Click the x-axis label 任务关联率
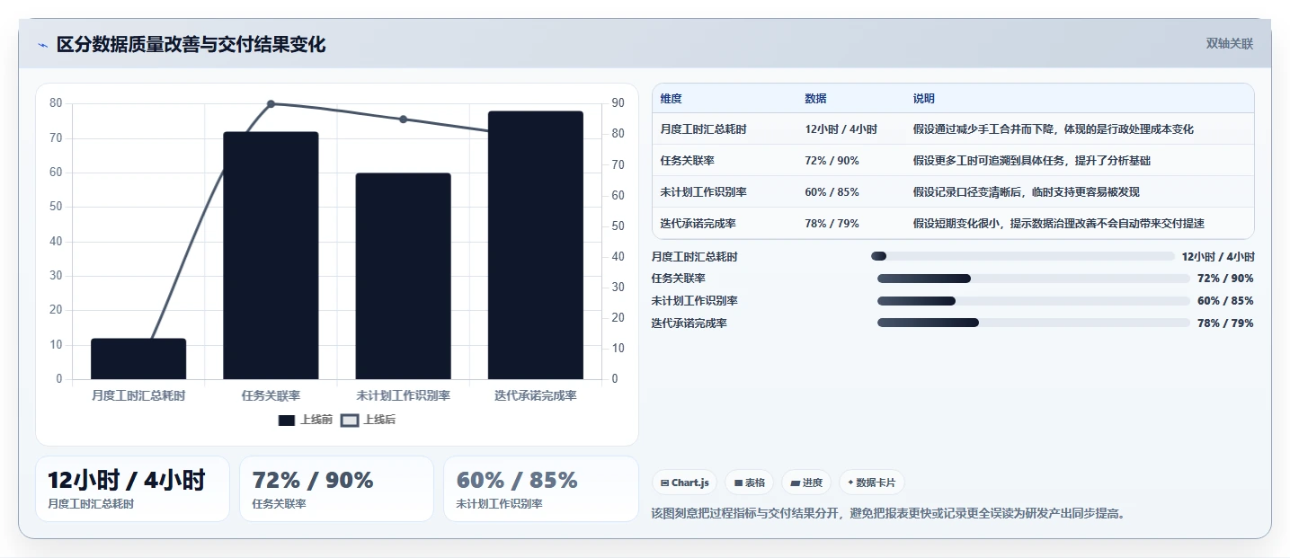The image size is (1290, 558). click(271, 396)
